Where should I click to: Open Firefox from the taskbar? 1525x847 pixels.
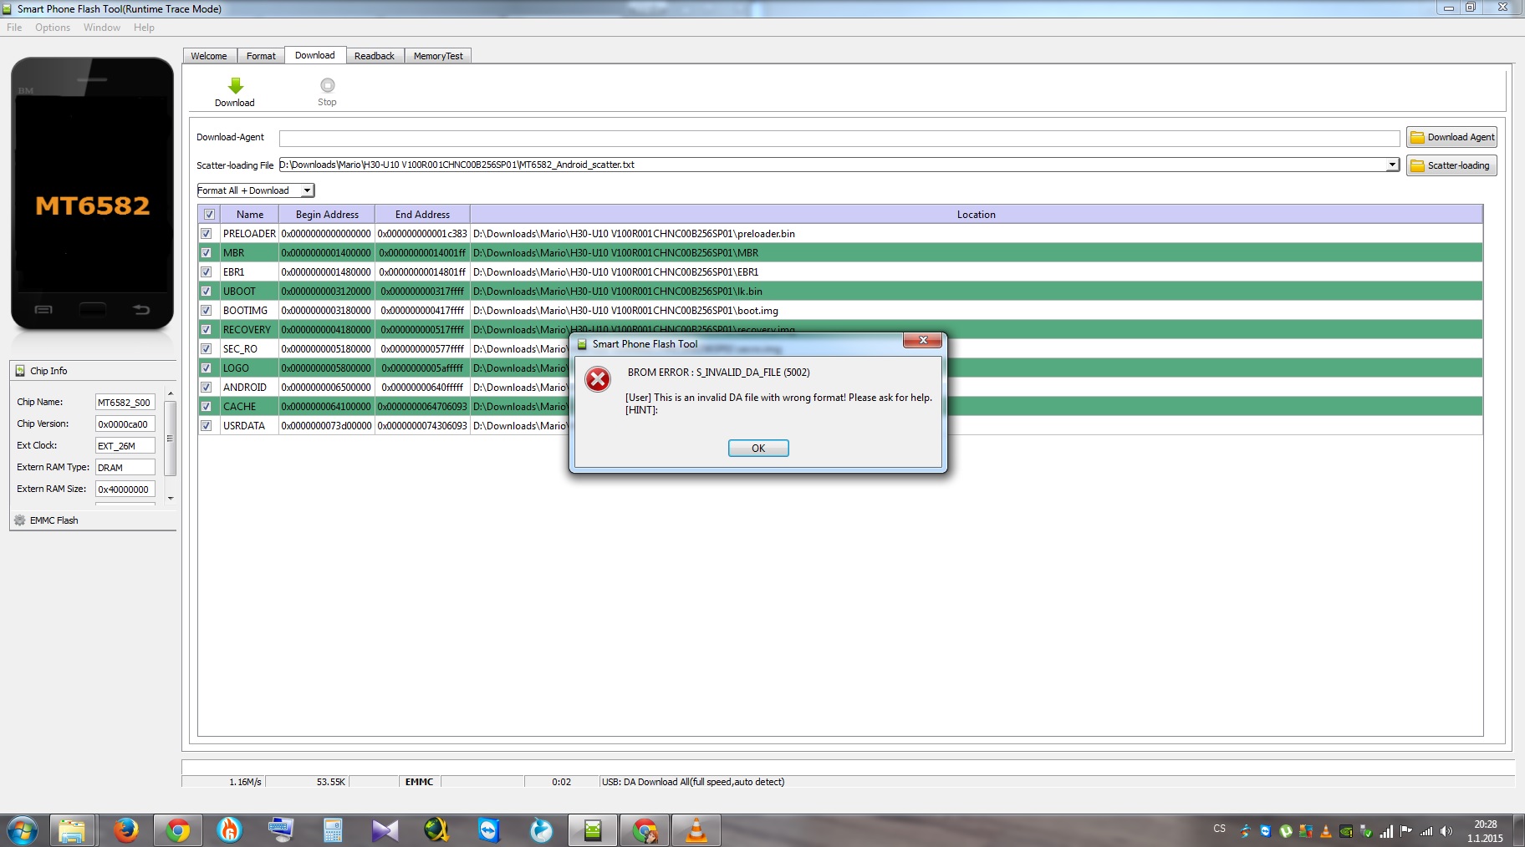126,830
